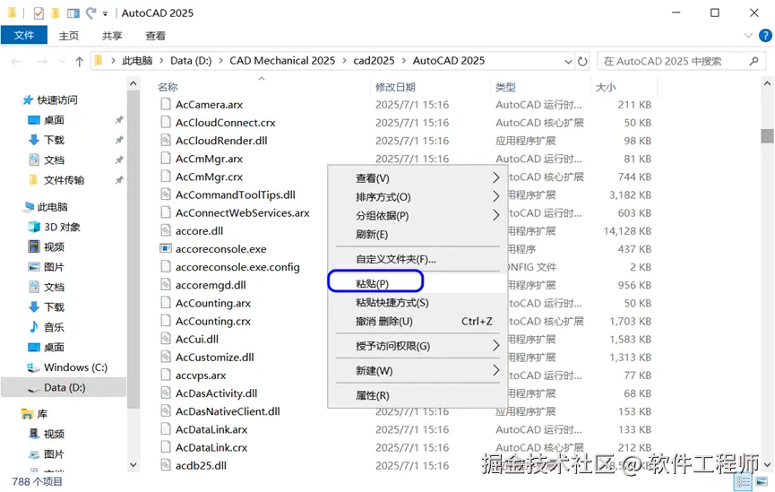The height and width of the screenshot is (492, 775).
Task: Choose 刷新(E) in the context menu
Action: 418,235
